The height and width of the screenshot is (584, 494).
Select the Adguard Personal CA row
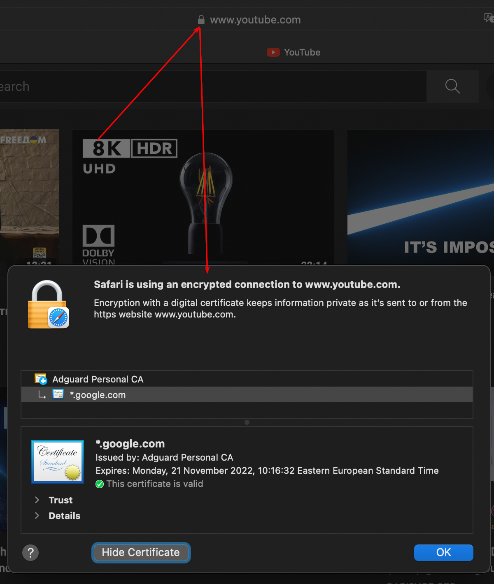(x=97, y=379)
